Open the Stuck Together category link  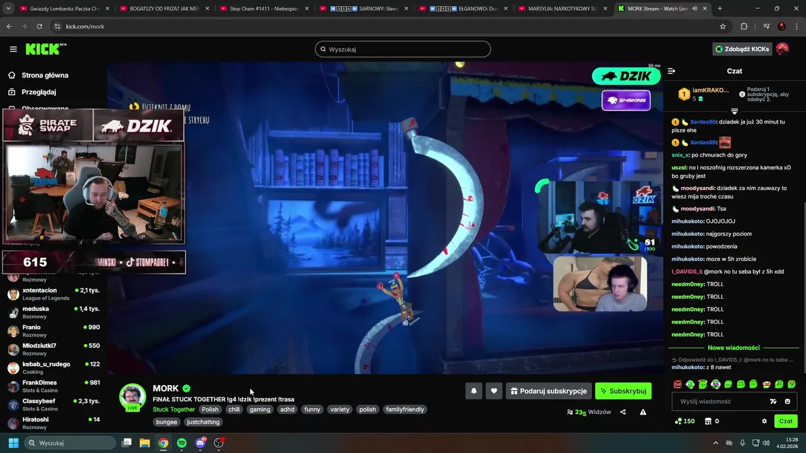tap(174, 410)
